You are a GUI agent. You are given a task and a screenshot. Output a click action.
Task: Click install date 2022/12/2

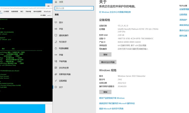122,83
